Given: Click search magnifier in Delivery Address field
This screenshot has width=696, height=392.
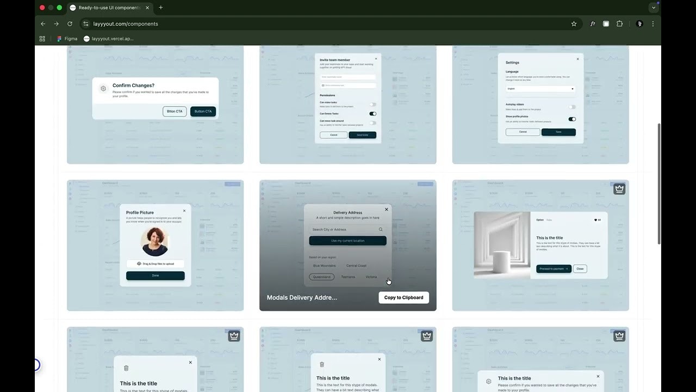Looking at the screenshot, I should tap(381, 229).
